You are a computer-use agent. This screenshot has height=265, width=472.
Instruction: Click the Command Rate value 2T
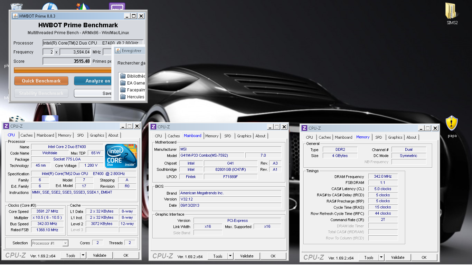point(383,219)
